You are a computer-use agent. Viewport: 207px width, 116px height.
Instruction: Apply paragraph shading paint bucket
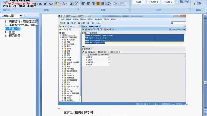pos(115,4)
